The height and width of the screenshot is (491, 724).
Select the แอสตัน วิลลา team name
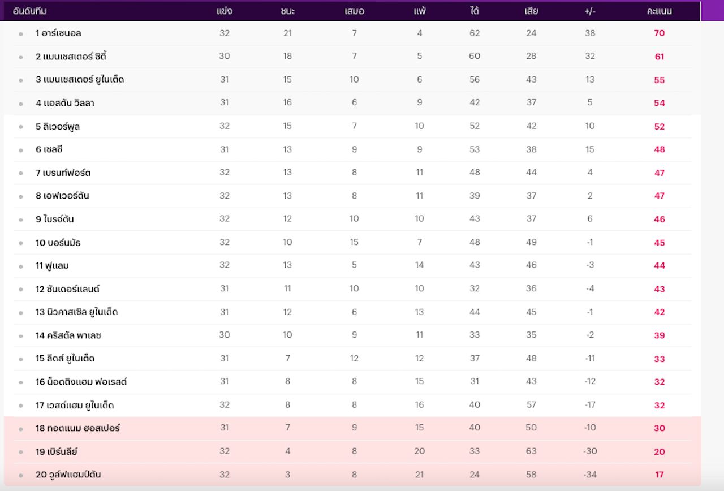pos(65,103)
